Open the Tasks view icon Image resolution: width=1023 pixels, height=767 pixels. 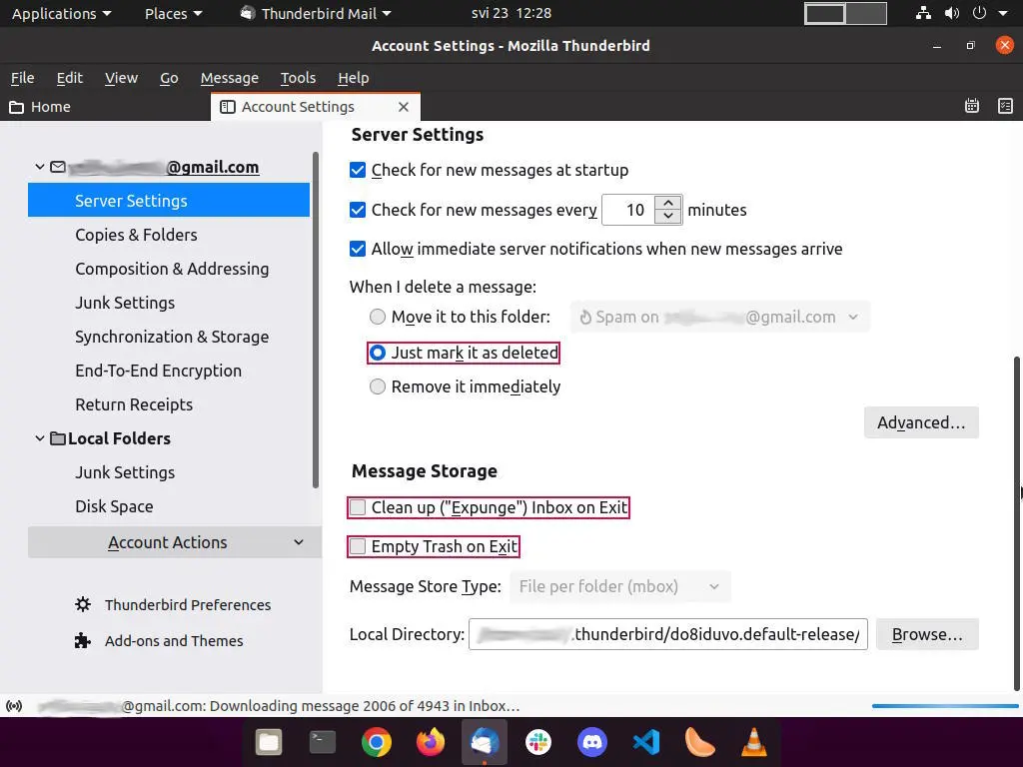click(x=1005, y=106)
